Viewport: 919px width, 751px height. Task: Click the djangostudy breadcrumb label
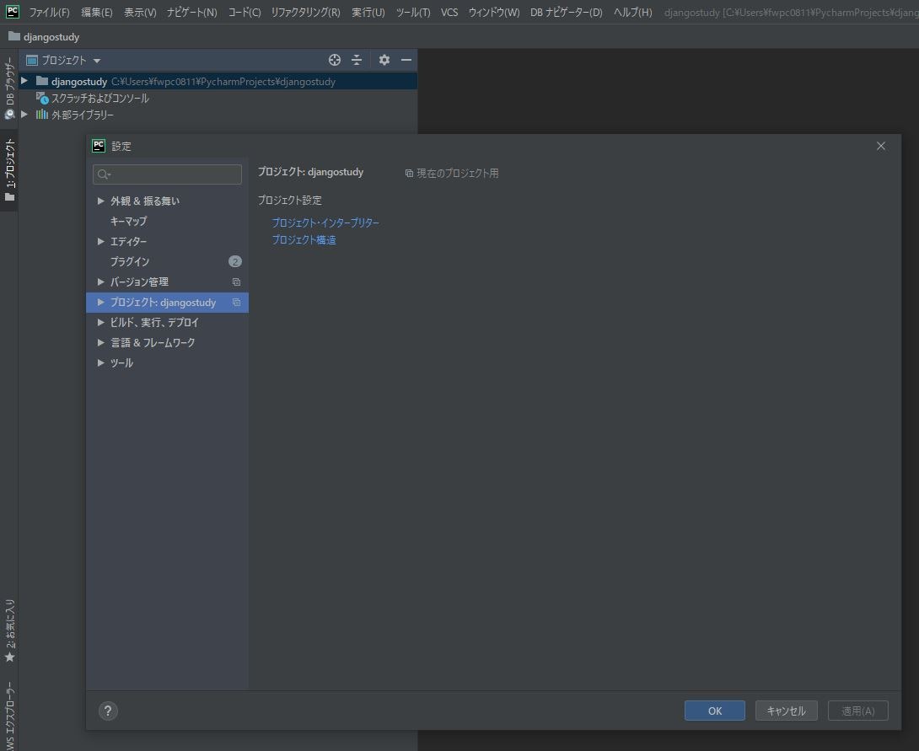pyautogui.click(x=51, y=37)
